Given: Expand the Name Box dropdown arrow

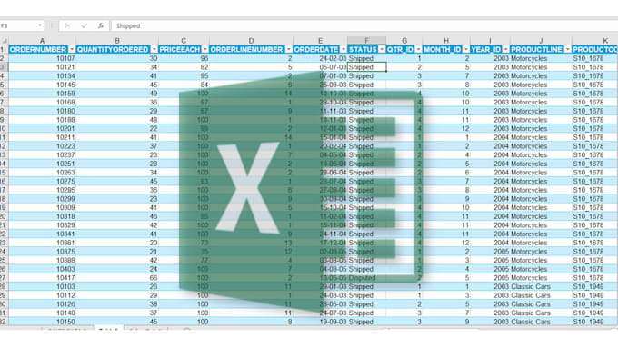Looking at the screenshot, I should coord(40,25).
